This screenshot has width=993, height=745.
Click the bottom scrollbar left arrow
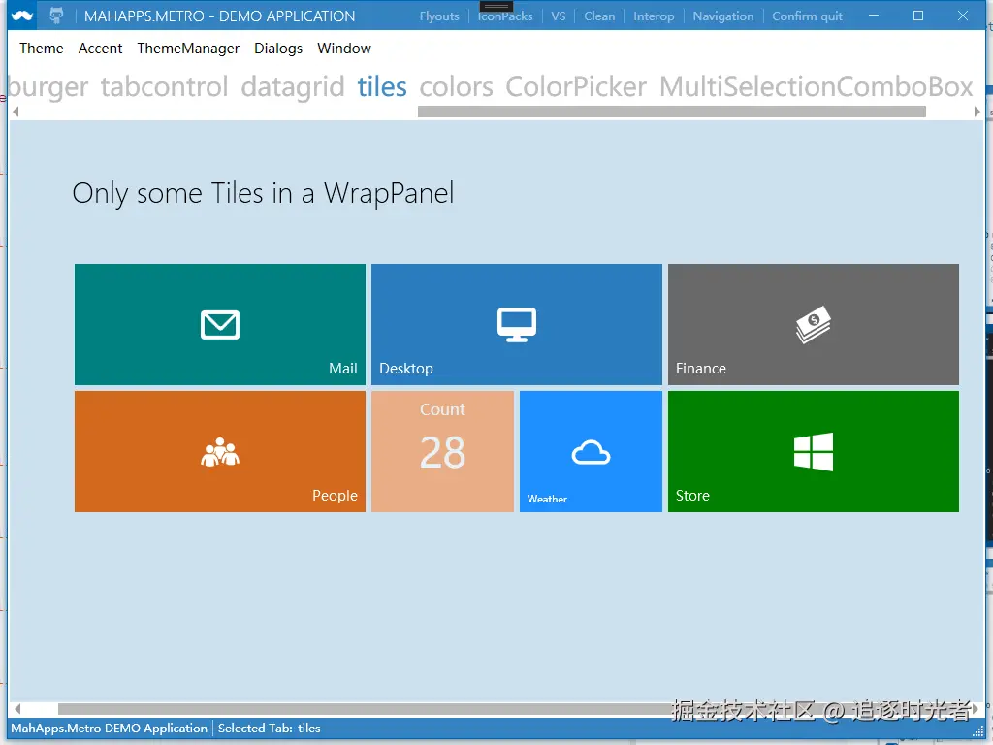tap(17, 709)
